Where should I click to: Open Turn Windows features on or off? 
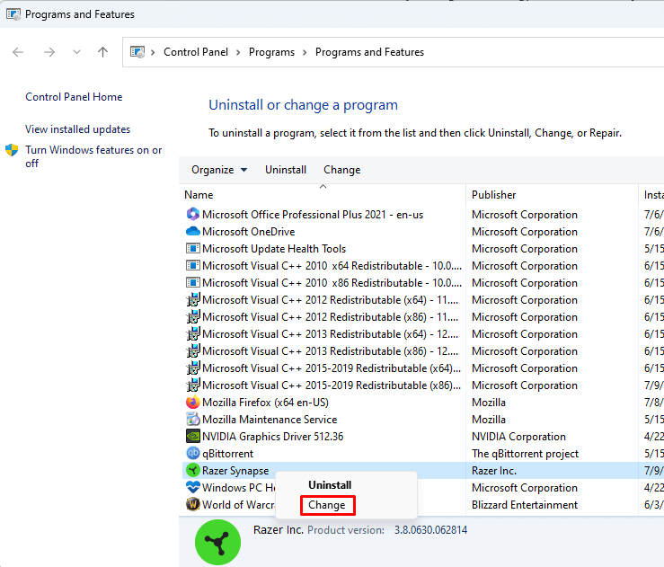93,156
